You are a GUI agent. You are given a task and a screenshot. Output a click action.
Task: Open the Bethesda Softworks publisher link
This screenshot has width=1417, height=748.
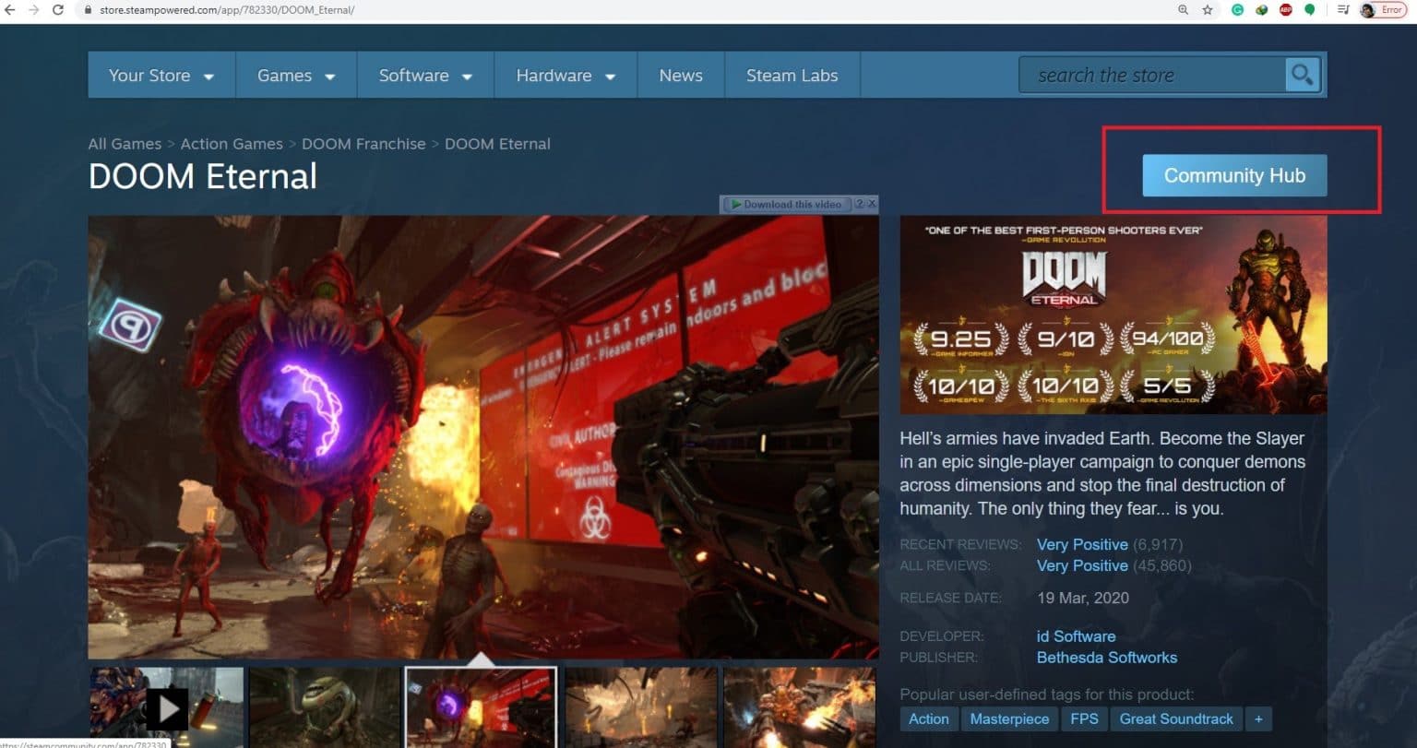point(1107,658)
